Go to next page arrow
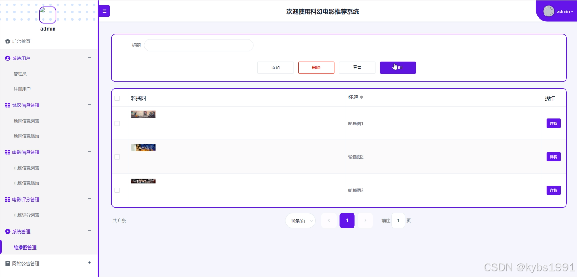 pyautogui.click(x=365, y=221)
